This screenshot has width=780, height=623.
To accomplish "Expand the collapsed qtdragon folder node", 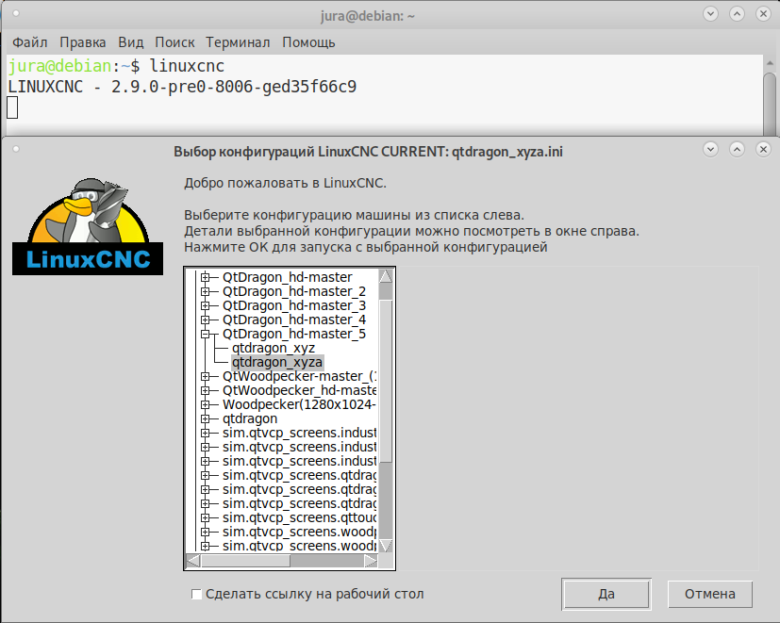I will click(205, 418).
